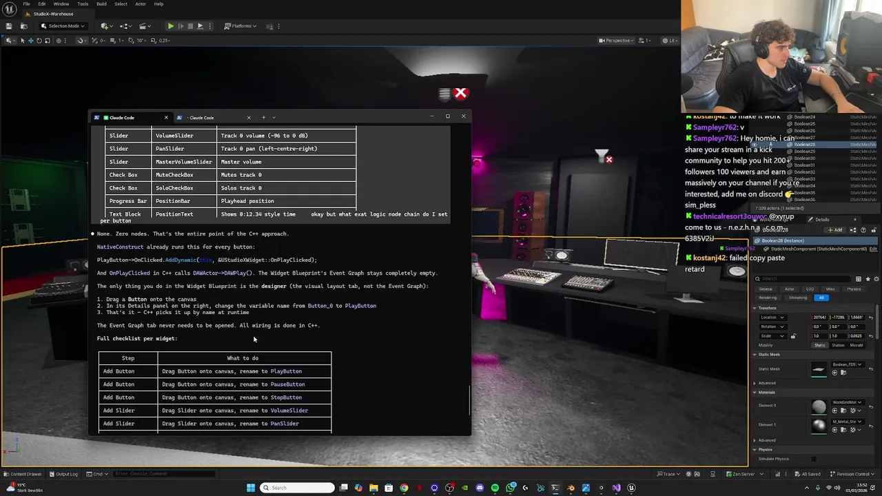The height and width of the screenshot is (496, 882).
Task: Select Physics filter in Details
Action: pos(854,289)
